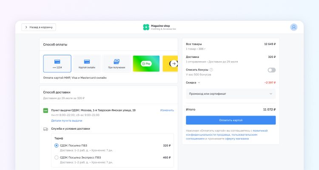Screen dimensions: 319x170
Task: Click 'Изменить' to change pickup point
Action: tap(167, 110)
